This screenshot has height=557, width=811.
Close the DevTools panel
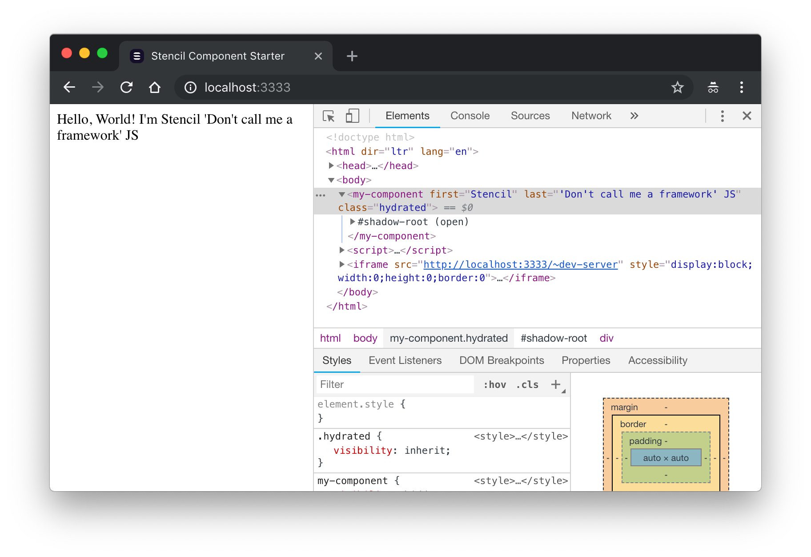[747, 116]
